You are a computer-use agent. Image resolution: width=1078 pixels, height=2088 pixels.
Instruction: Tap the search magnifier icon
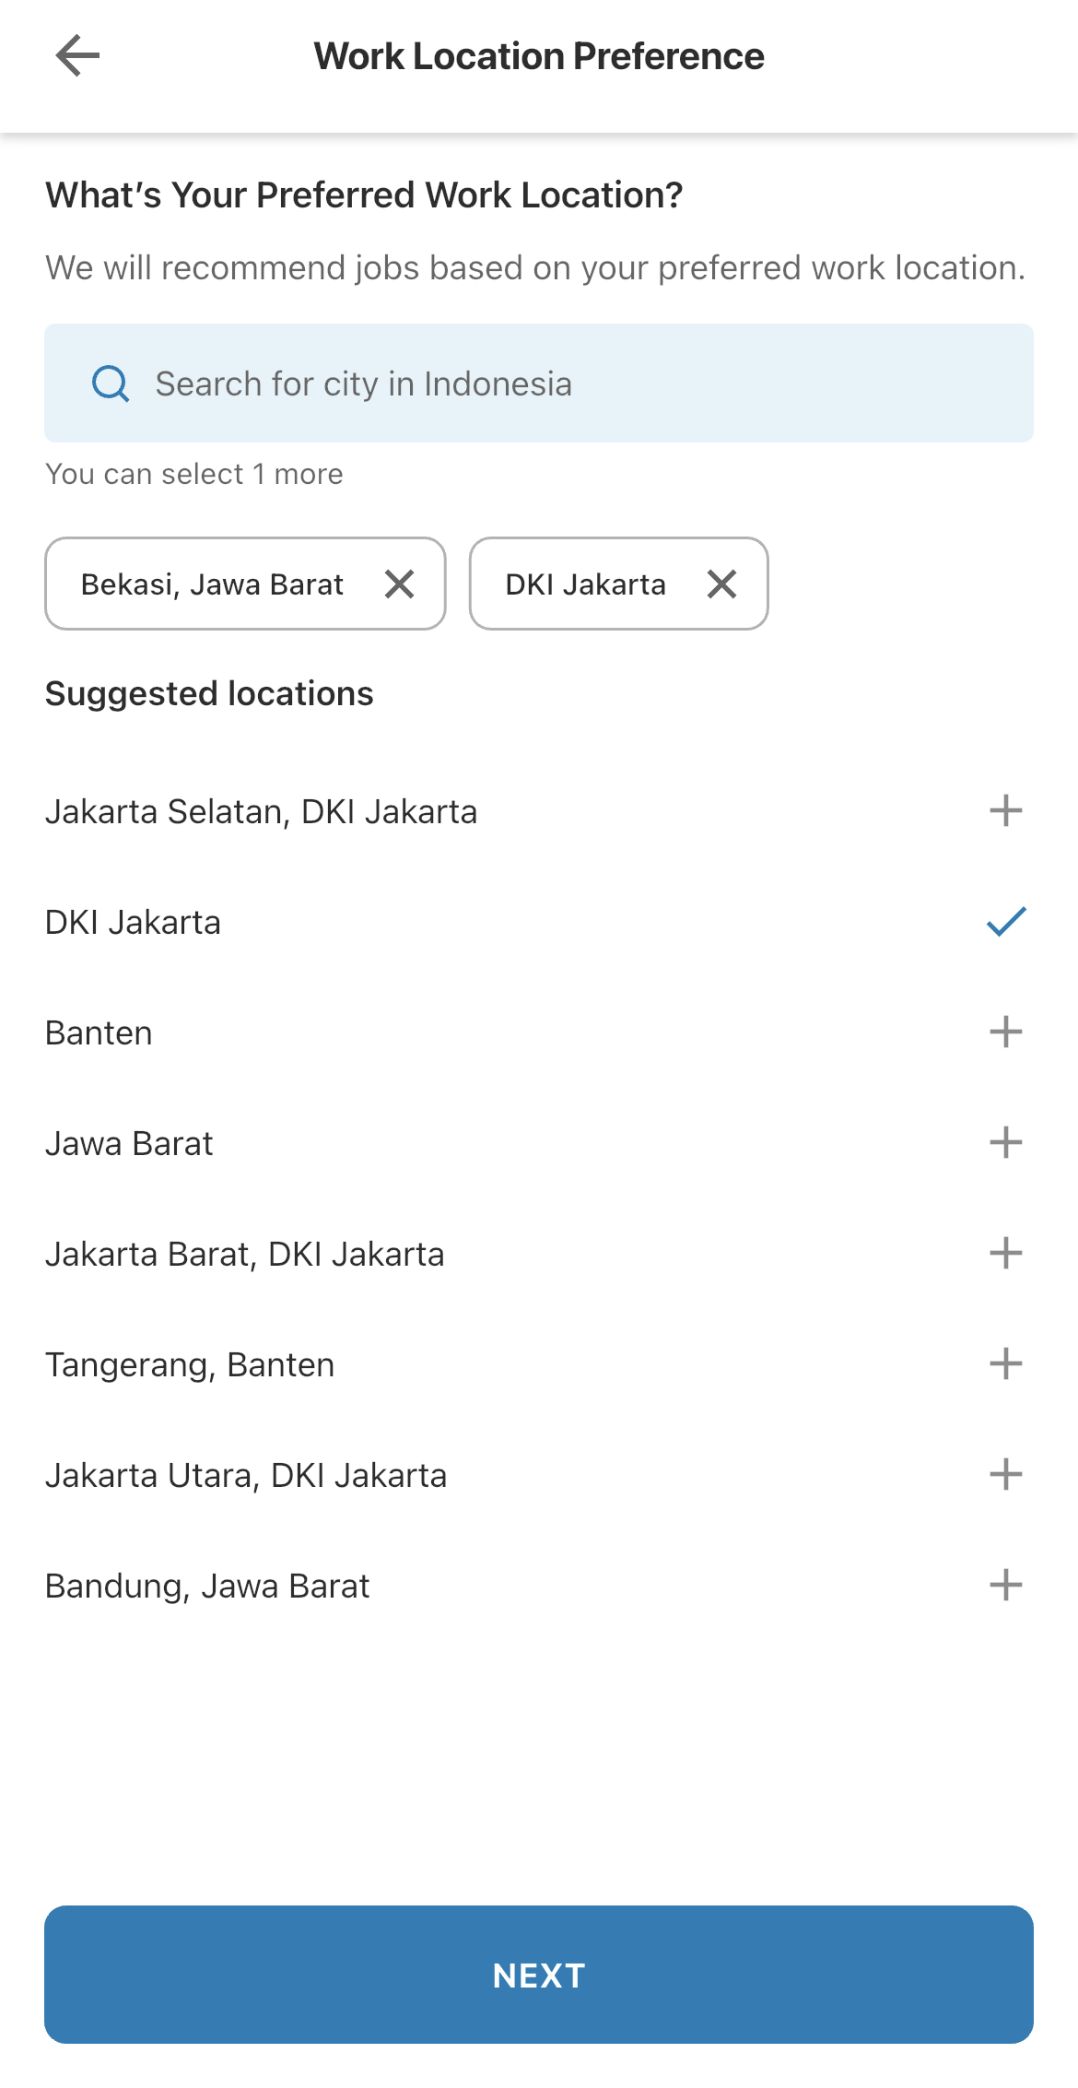pyautogui.click(x=111, y=383)
